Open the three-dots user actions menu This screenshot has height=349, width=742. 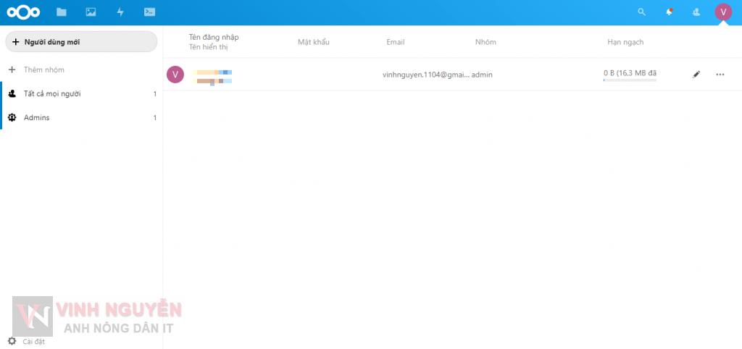(720, 75)
